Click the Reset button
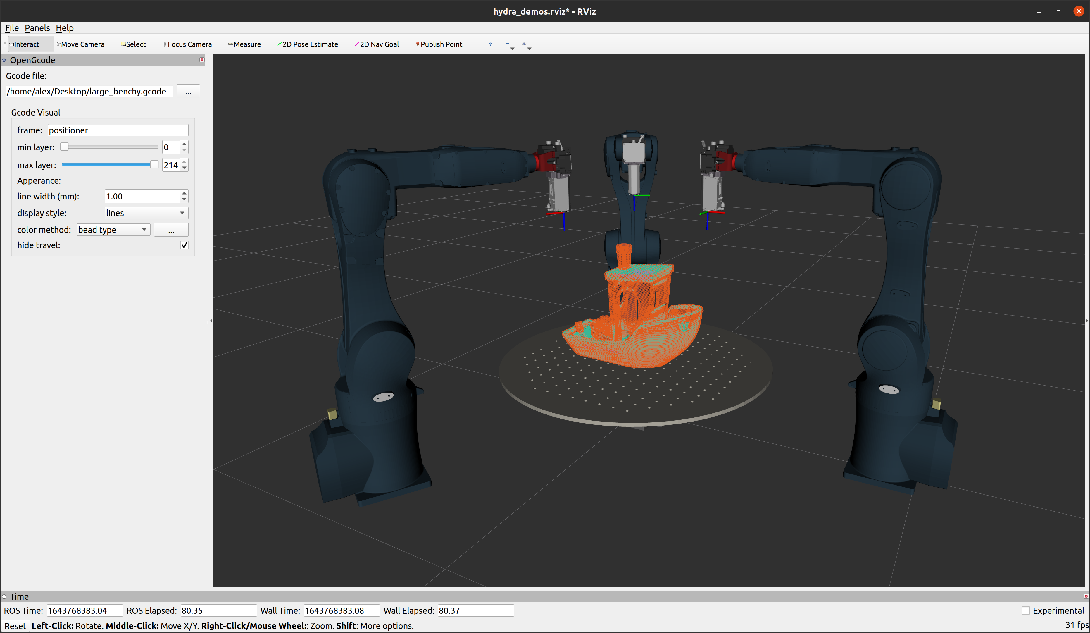The width and height of the screenshot is (1090, 633). (x=15, y=626)
